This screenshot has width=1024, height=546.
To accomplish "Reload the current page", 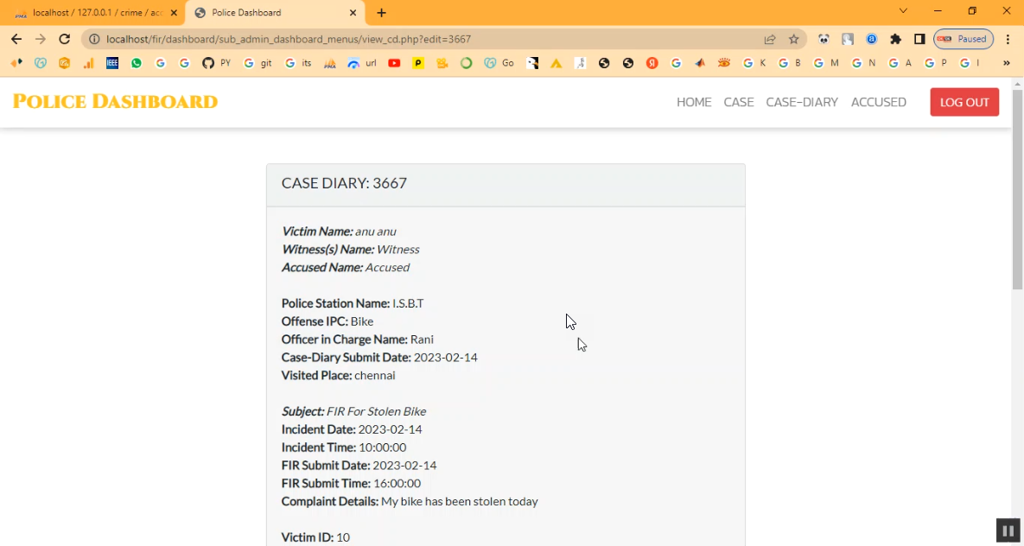I will (x=64, y=39).
